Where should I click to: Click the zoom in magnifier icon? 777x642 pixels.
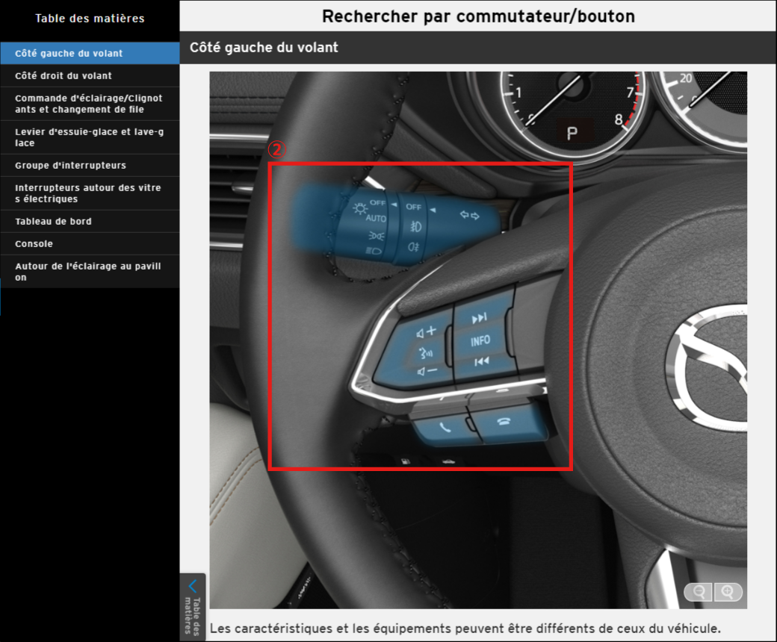(x=728, y=592)
